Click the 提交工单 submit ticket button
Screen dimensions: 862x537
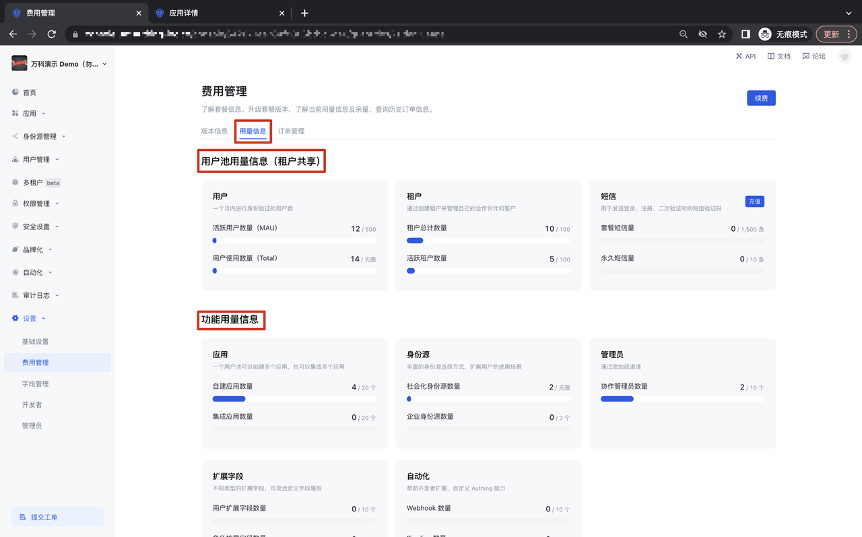pyautogui.click(x=57, y=517)
